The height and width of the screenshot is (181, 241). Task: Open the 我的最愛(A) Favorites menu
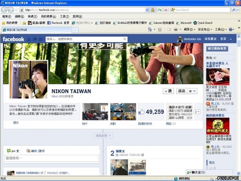49,17
